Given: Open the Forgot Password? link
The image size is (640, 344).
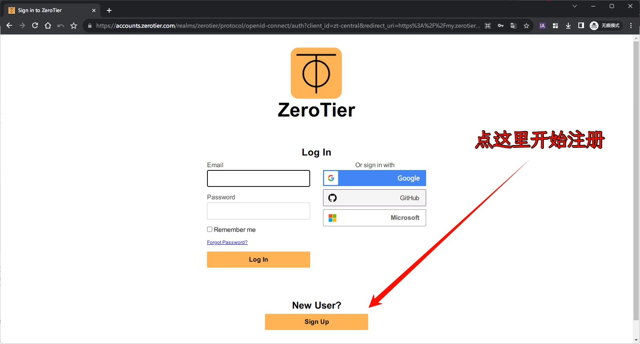Looking at the screenshot, I should tap(227, 242).
